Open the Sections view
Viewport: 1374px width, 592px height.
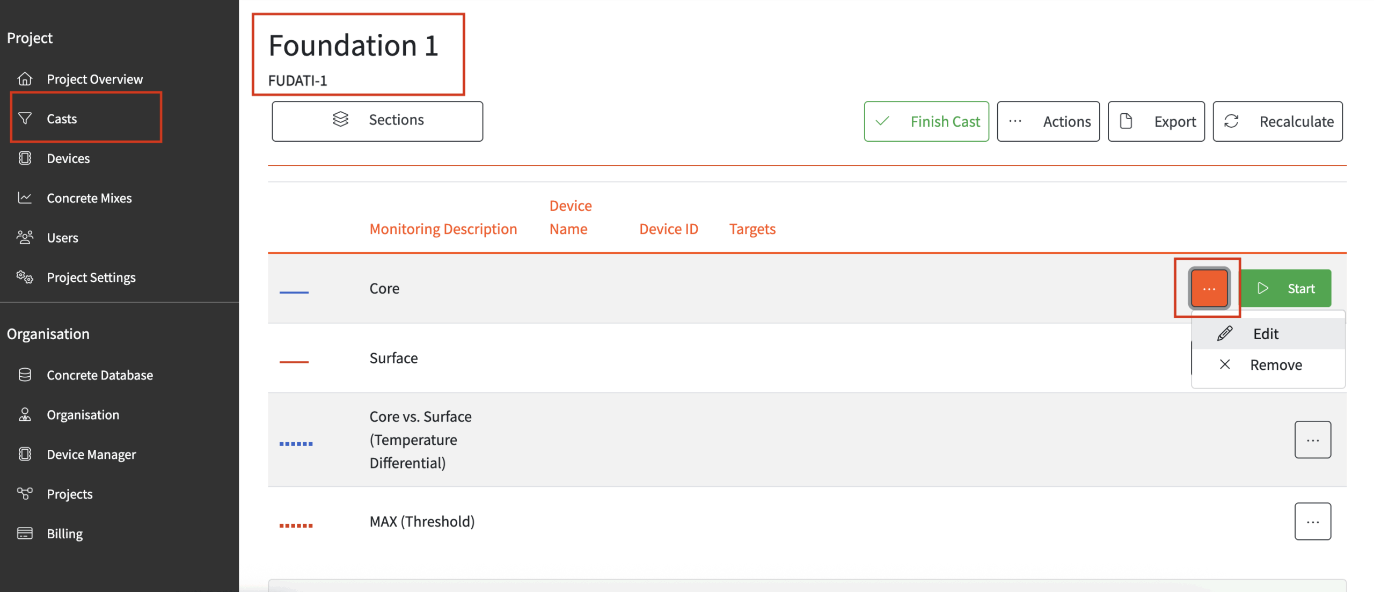pyautogui.click(x=377, y=121)
